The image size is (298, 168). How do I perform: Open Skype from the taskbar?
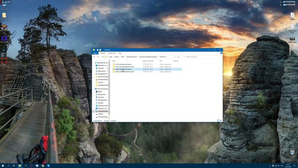pyautogui.click(x=48, y=166)
